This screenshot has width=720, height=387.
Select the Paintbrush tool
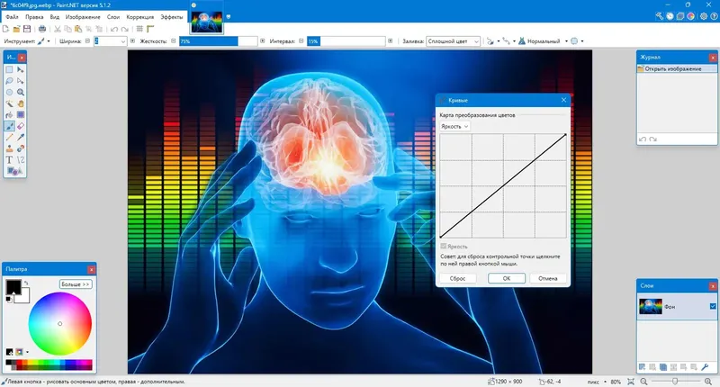tap(9, 126)
